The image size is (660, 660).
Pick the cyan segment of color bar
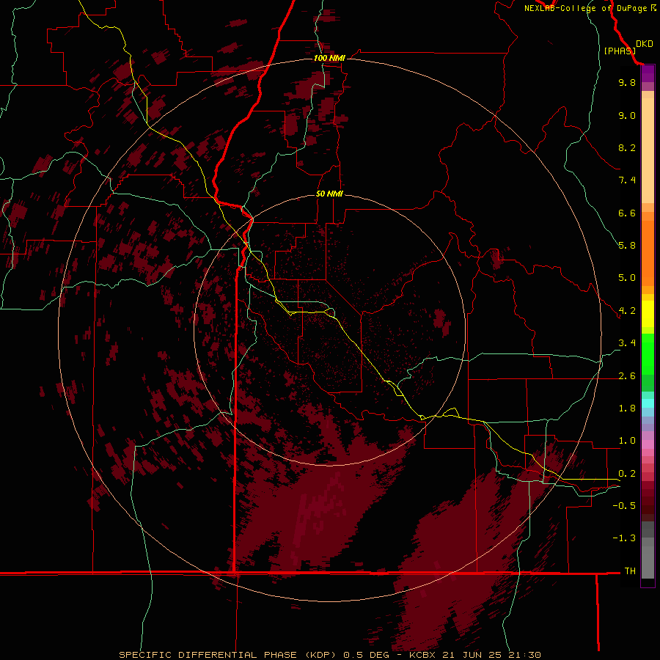648,403
